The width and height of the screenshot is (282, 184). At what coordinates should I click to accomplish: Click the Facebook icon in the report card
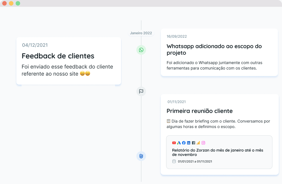coord(184,143)
